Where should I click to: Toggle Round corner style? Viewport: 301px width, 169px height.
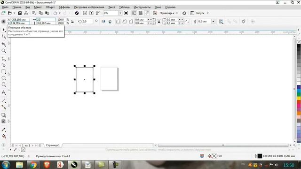click(x=118, y=22)
